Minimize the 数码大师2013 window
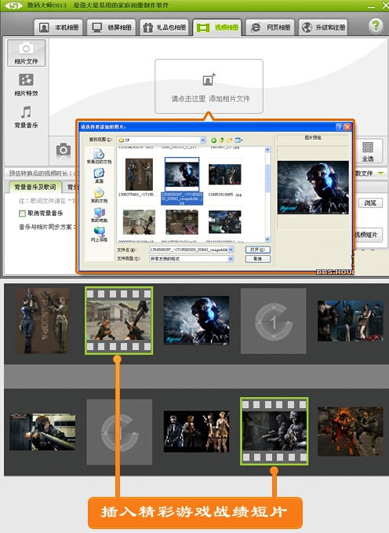The image size is (389, 533). [371, 7]
